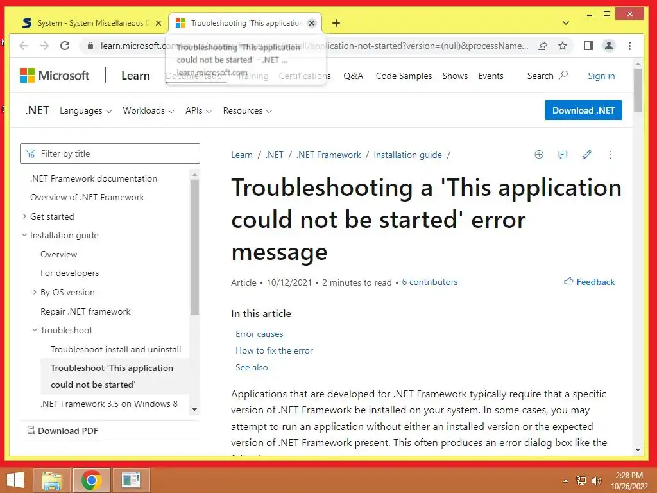Select Troubleshoot install and uninstall item
Image resolution: width=657 pixels, height=493 pixels.
click(x=115, y=349)
